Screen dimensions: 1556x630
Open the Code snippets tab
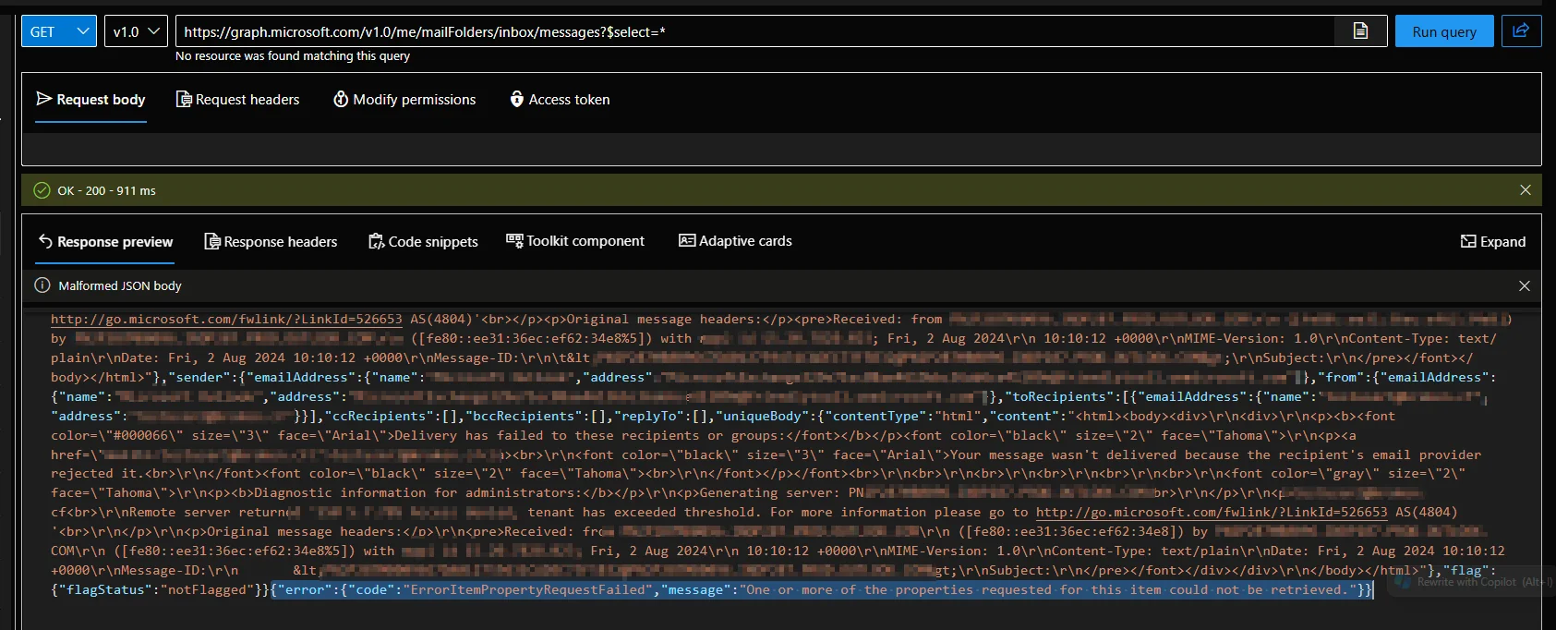pos(423,242)
